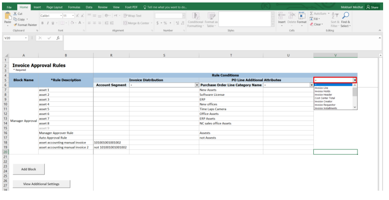The height and width of the screenshot is (200, 389).
Task: Click the Decrease Font Size icon
Action: tap(83, 16)
